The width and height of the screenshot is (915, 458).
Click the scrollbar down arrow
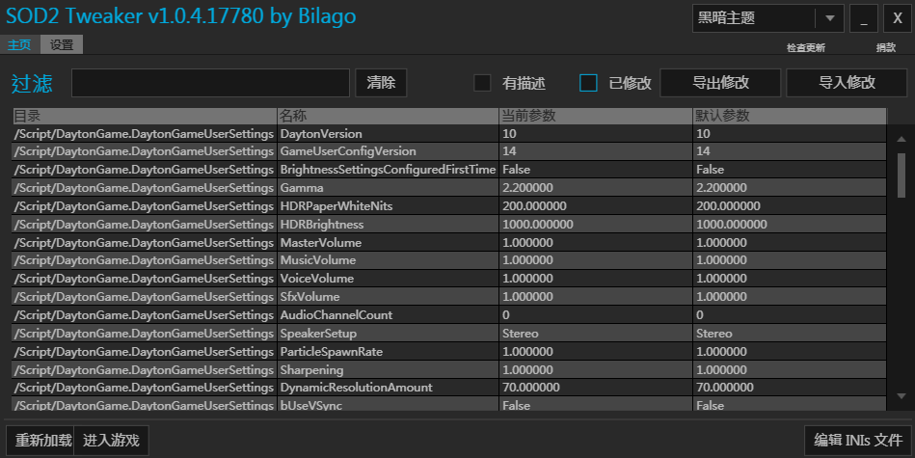[x=902, y=395]
